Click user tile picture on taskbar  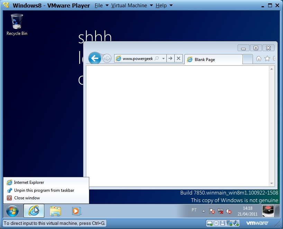tap(268, 211)
